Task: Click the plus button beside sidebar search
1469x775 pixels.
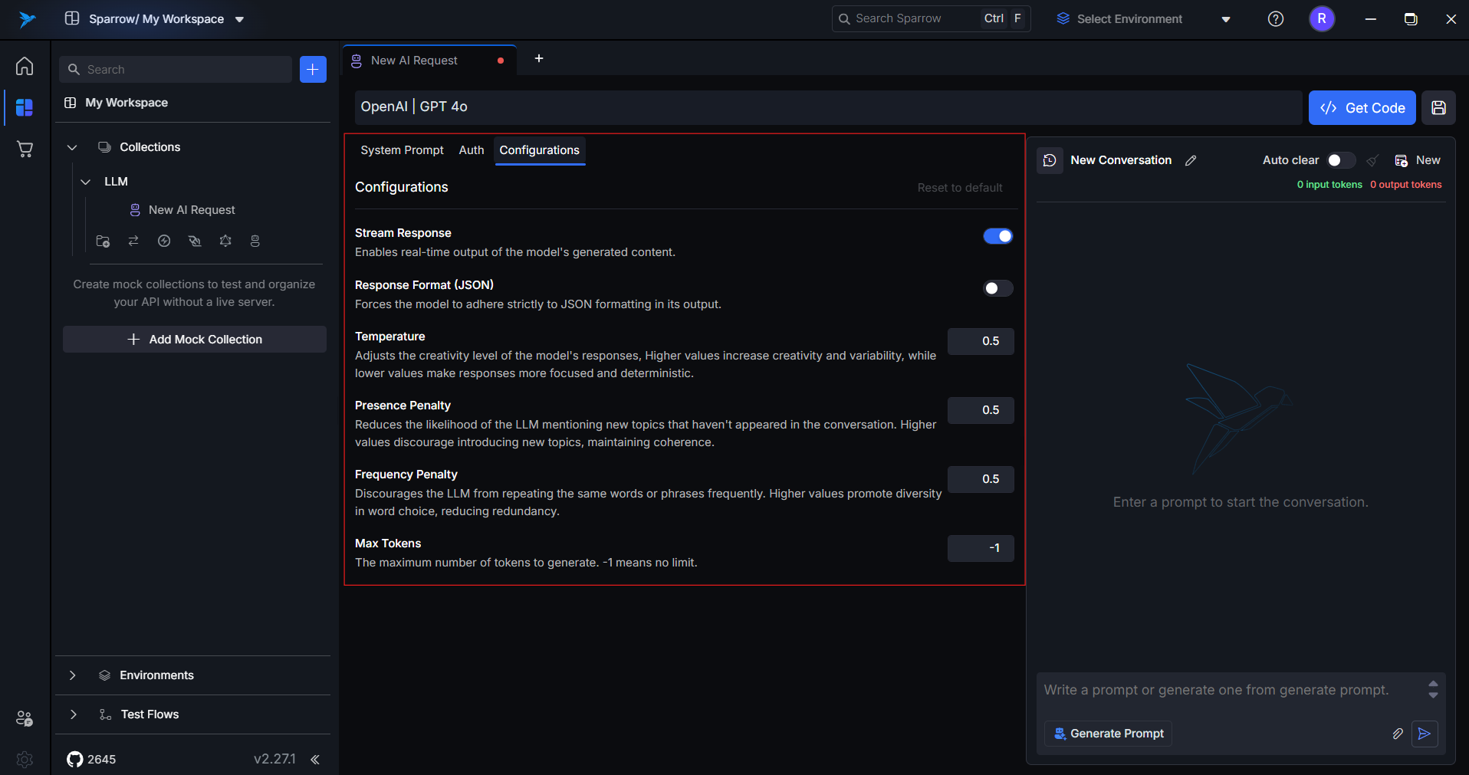Action: pyautogui.click(x=313, y=69)
